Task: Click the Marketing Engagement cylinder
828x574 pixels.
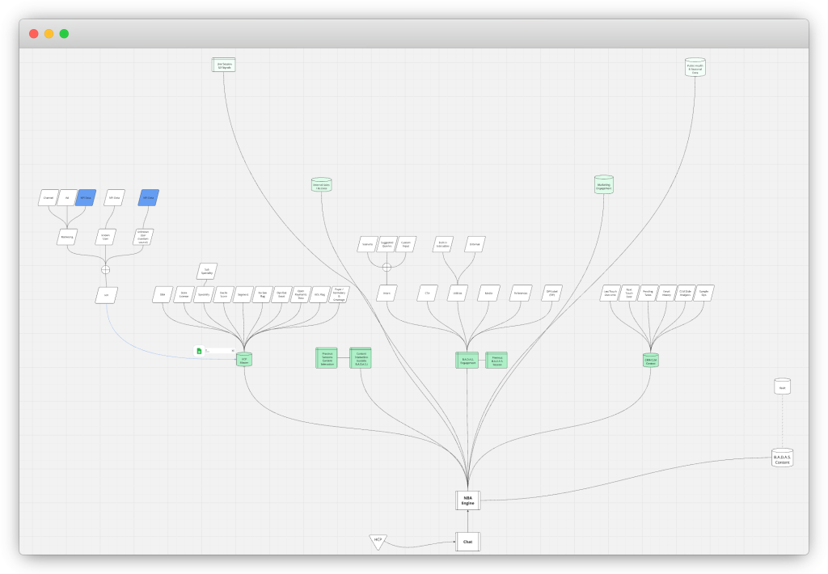Action: 603,184
